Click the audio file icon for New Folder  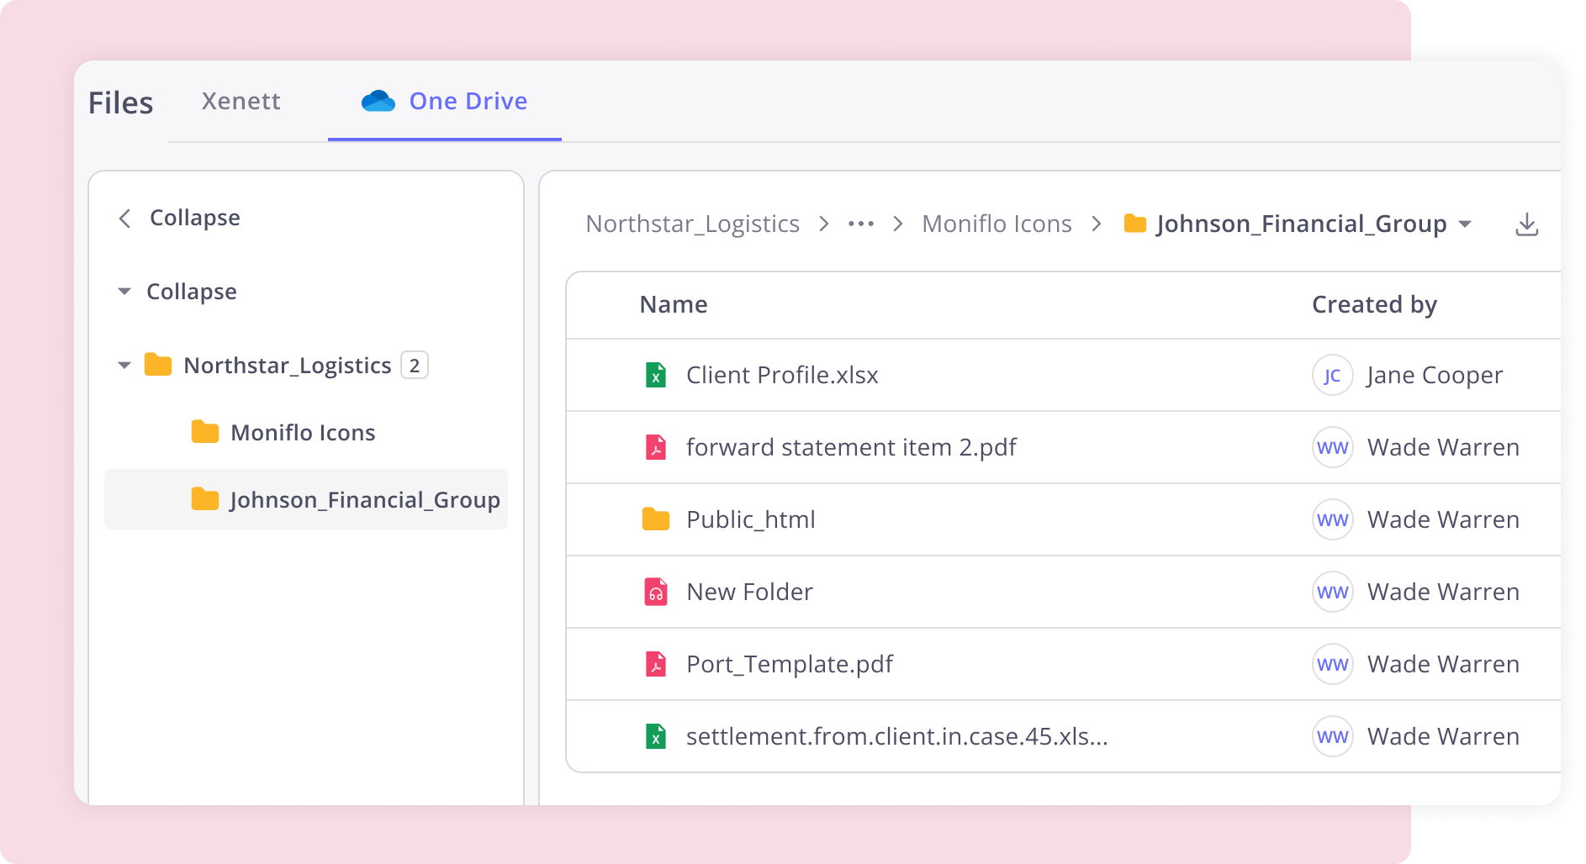(656, 592)
